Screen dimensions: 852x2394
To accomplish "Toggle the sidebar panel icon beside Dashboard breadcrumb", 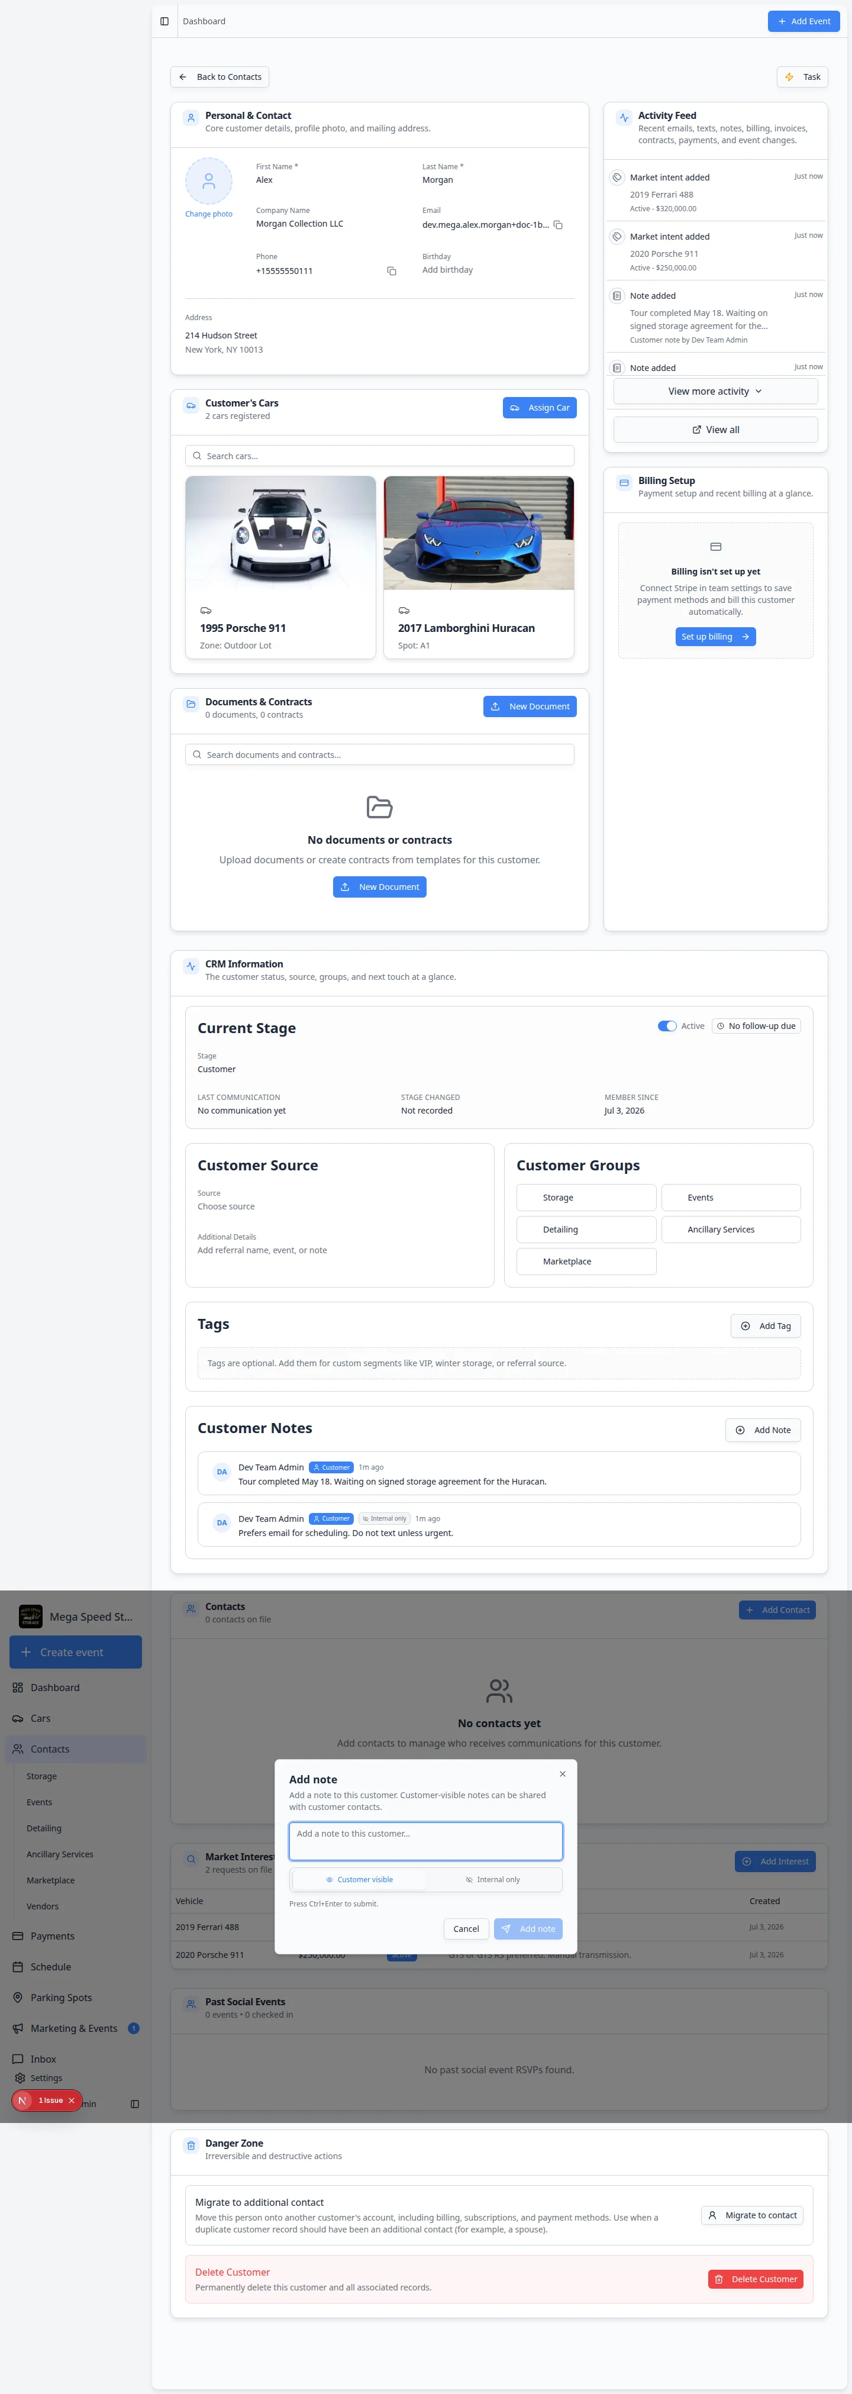I will [x=164, y=21].
